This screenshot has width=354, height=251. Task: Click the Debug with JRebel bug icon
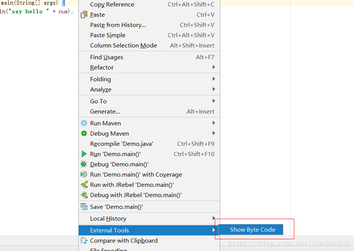[x=84, y=195]
